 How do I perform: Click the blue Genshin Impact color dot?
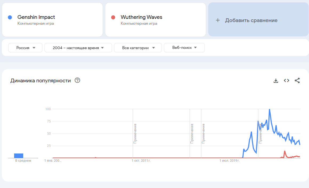point(10,17)
